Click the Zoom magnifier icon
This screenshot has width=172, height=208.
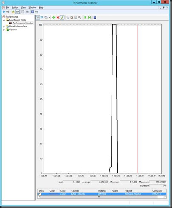click(80, 18)
